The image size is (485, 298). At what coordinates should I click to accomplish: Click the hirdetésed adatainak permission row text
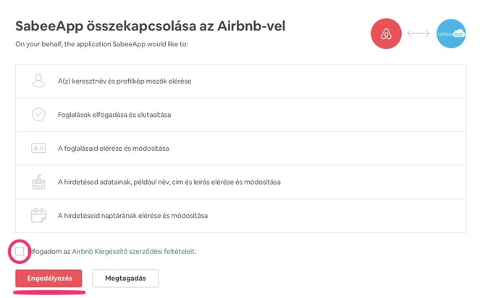(169, 182)
